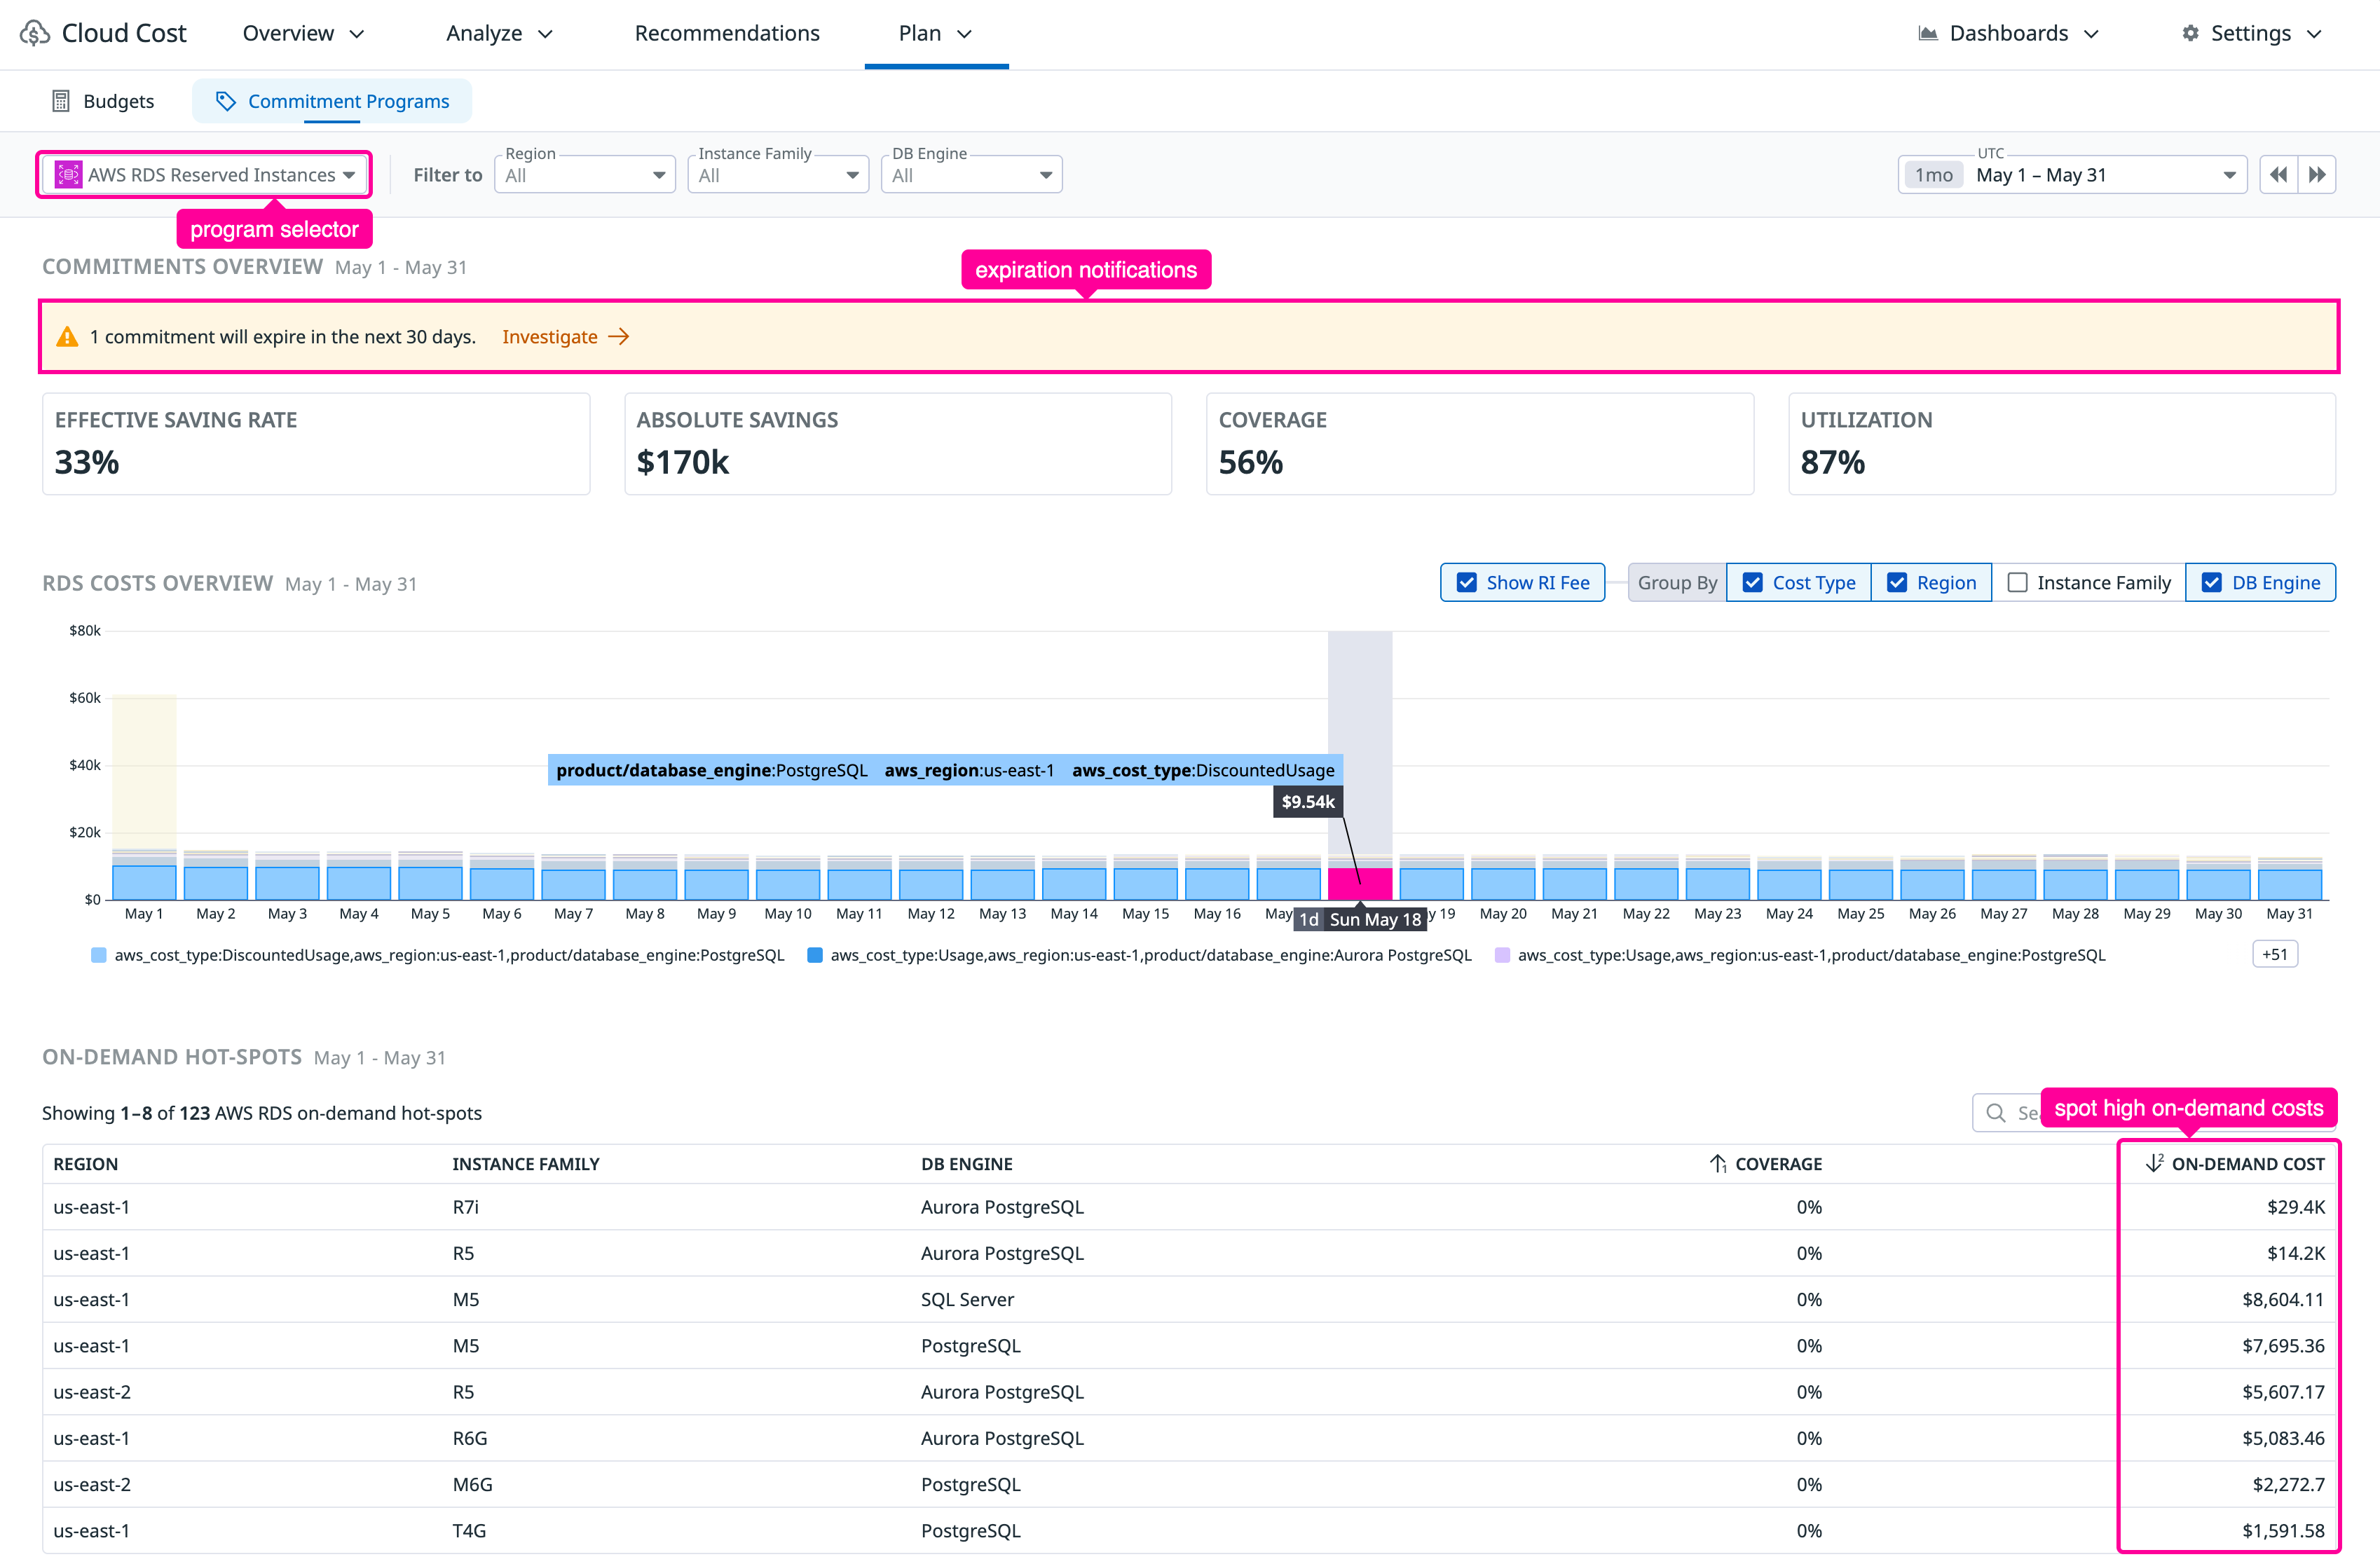Click the Coverage ascending sort arrow
This screenshot has height=1564, width=2380.
click(x=1717, y=1164)
